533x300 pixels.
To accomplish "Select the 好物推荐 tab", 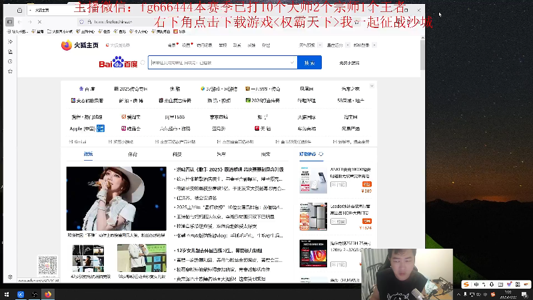I will pyautogui.click(x=308, y=154).
